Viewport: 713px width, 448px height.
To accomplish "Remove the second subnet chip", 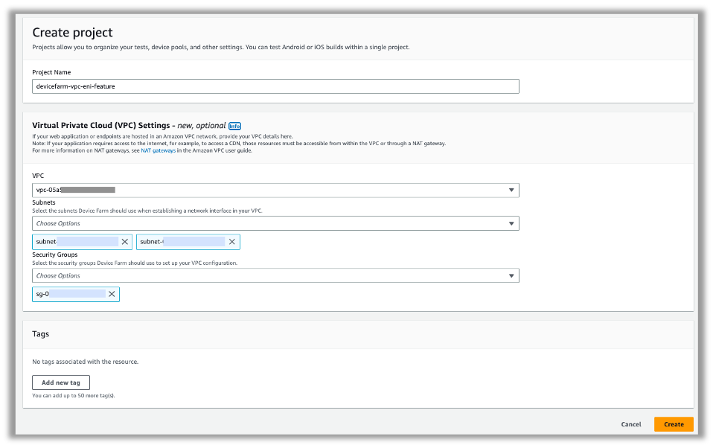I will pos(231,241).
